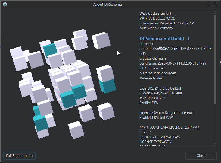
Task: Click the scrollbar down arrow in info panel
Action: [215, 145]
